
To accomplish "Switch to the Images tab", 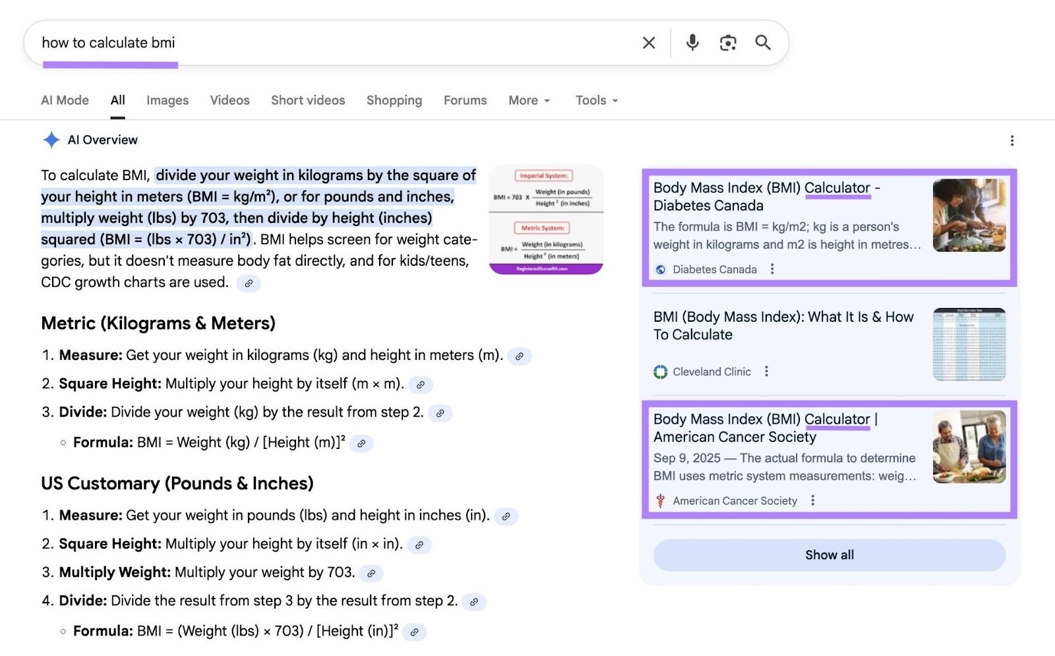I will pos(167,100).
